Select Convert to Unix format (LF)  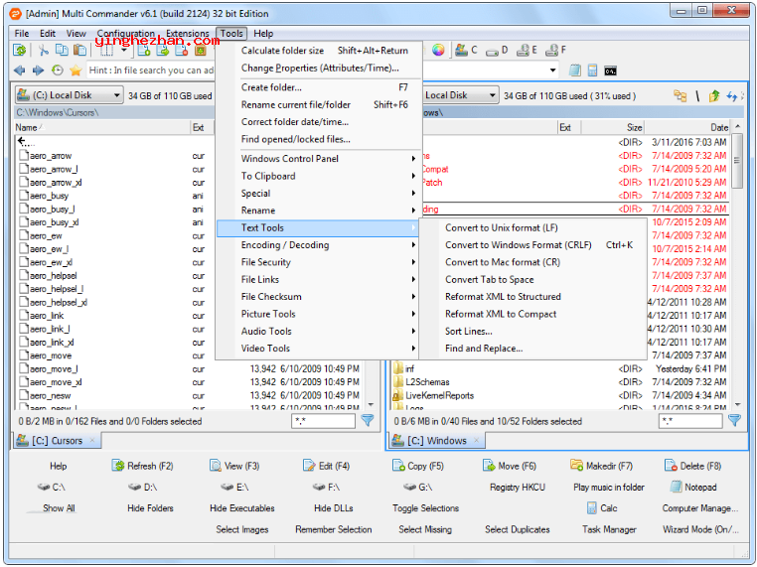tap(501, 228)
